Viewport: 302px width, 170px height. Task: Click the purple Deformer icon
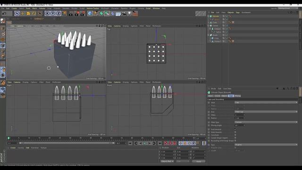[112, 13]
